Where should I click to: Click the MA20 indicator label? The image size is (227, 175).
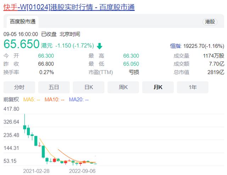[x=79, y=100]
